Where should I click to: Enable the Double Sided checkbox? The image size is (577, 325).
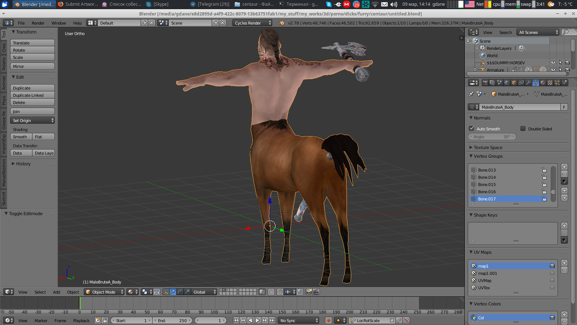coord(523,129)
